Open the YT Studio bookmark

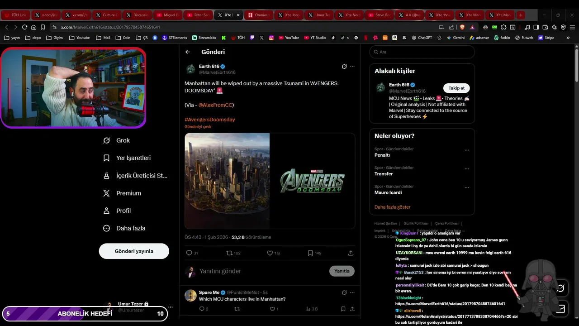315,38
